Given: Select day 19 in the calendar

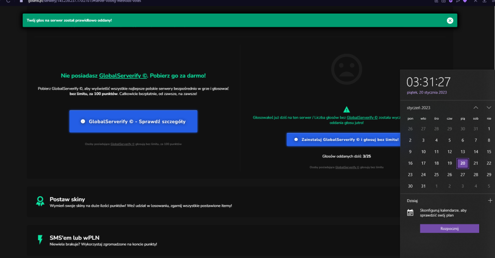Looking at the screenshot, I should pos(449,163).
